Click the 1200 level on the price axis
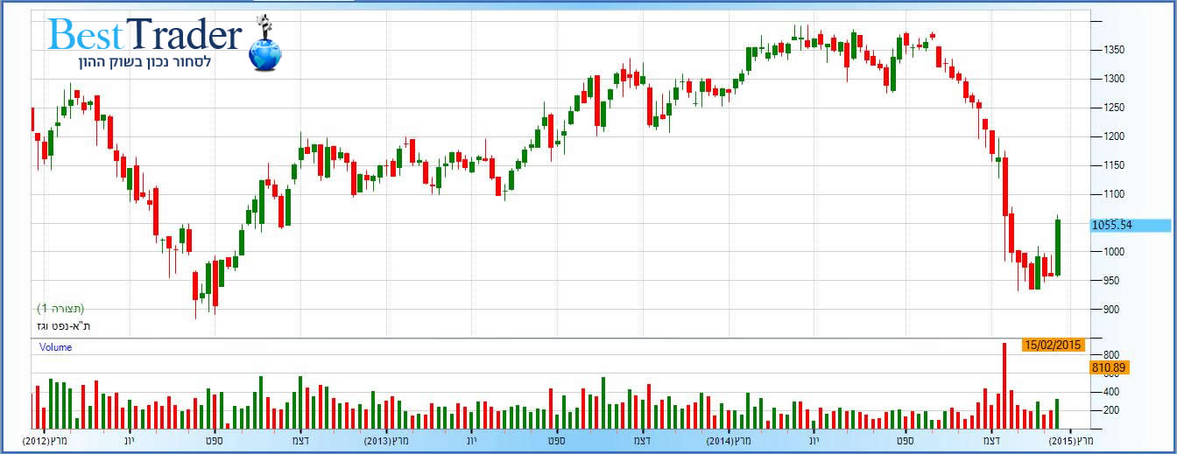1177x454 pixels. point(1112,136)
